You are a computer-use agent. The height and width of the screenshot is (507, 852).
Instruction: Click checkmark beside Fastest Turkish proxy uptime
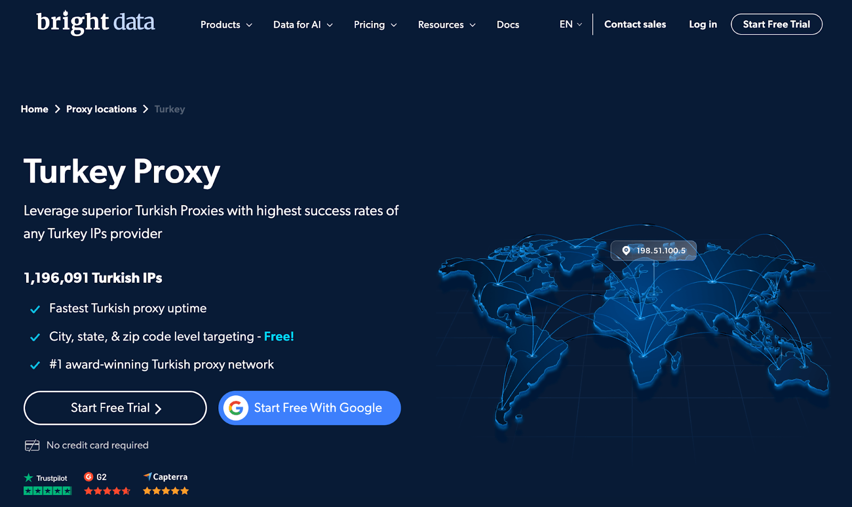(35, 309)
